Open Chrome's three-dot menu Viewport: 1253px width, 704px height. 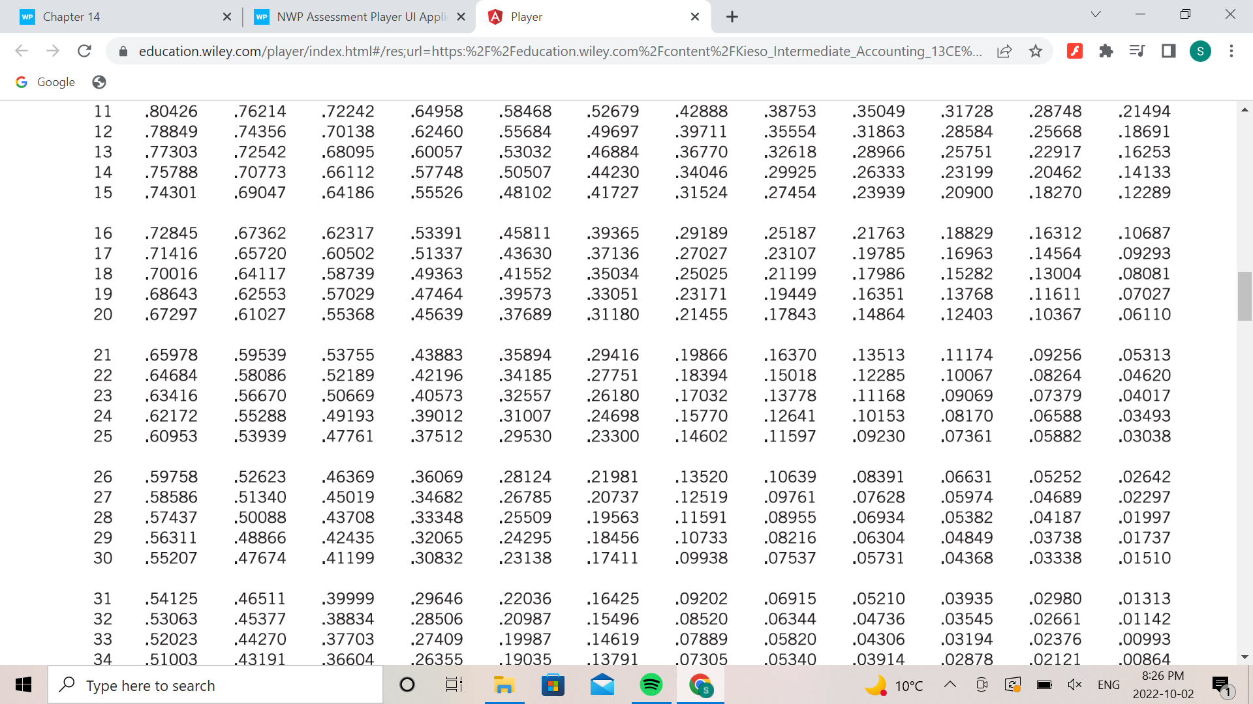(x=1231, y=51)
